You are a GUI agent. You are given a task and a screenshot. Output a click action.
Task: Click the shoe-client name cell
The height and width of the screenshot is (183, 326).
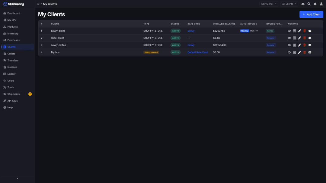point(57,38)
